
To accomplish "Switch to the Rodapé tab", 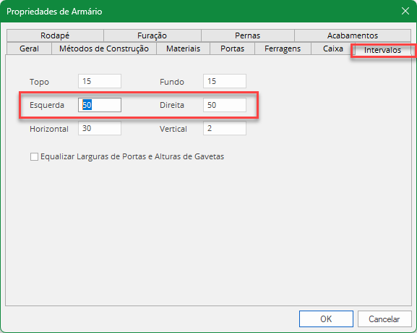I will click(x=55, y=35).
